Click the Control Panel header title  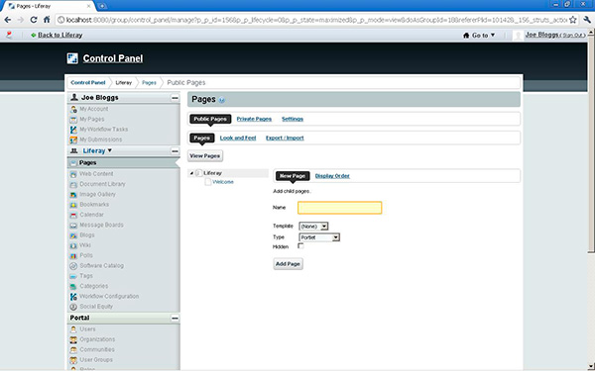pos(113,58)
